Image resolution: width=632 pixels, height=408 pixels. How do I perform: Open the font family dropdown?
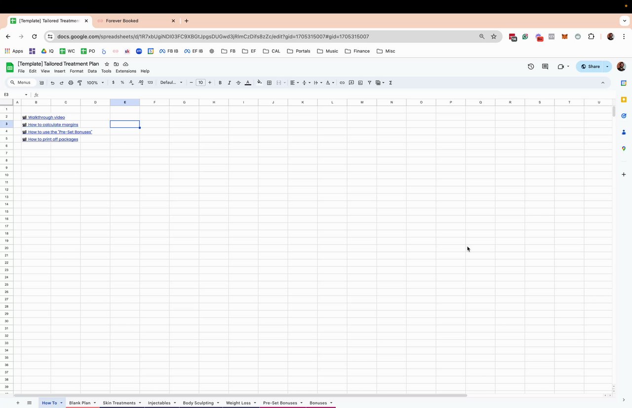(x=171, y=83)
